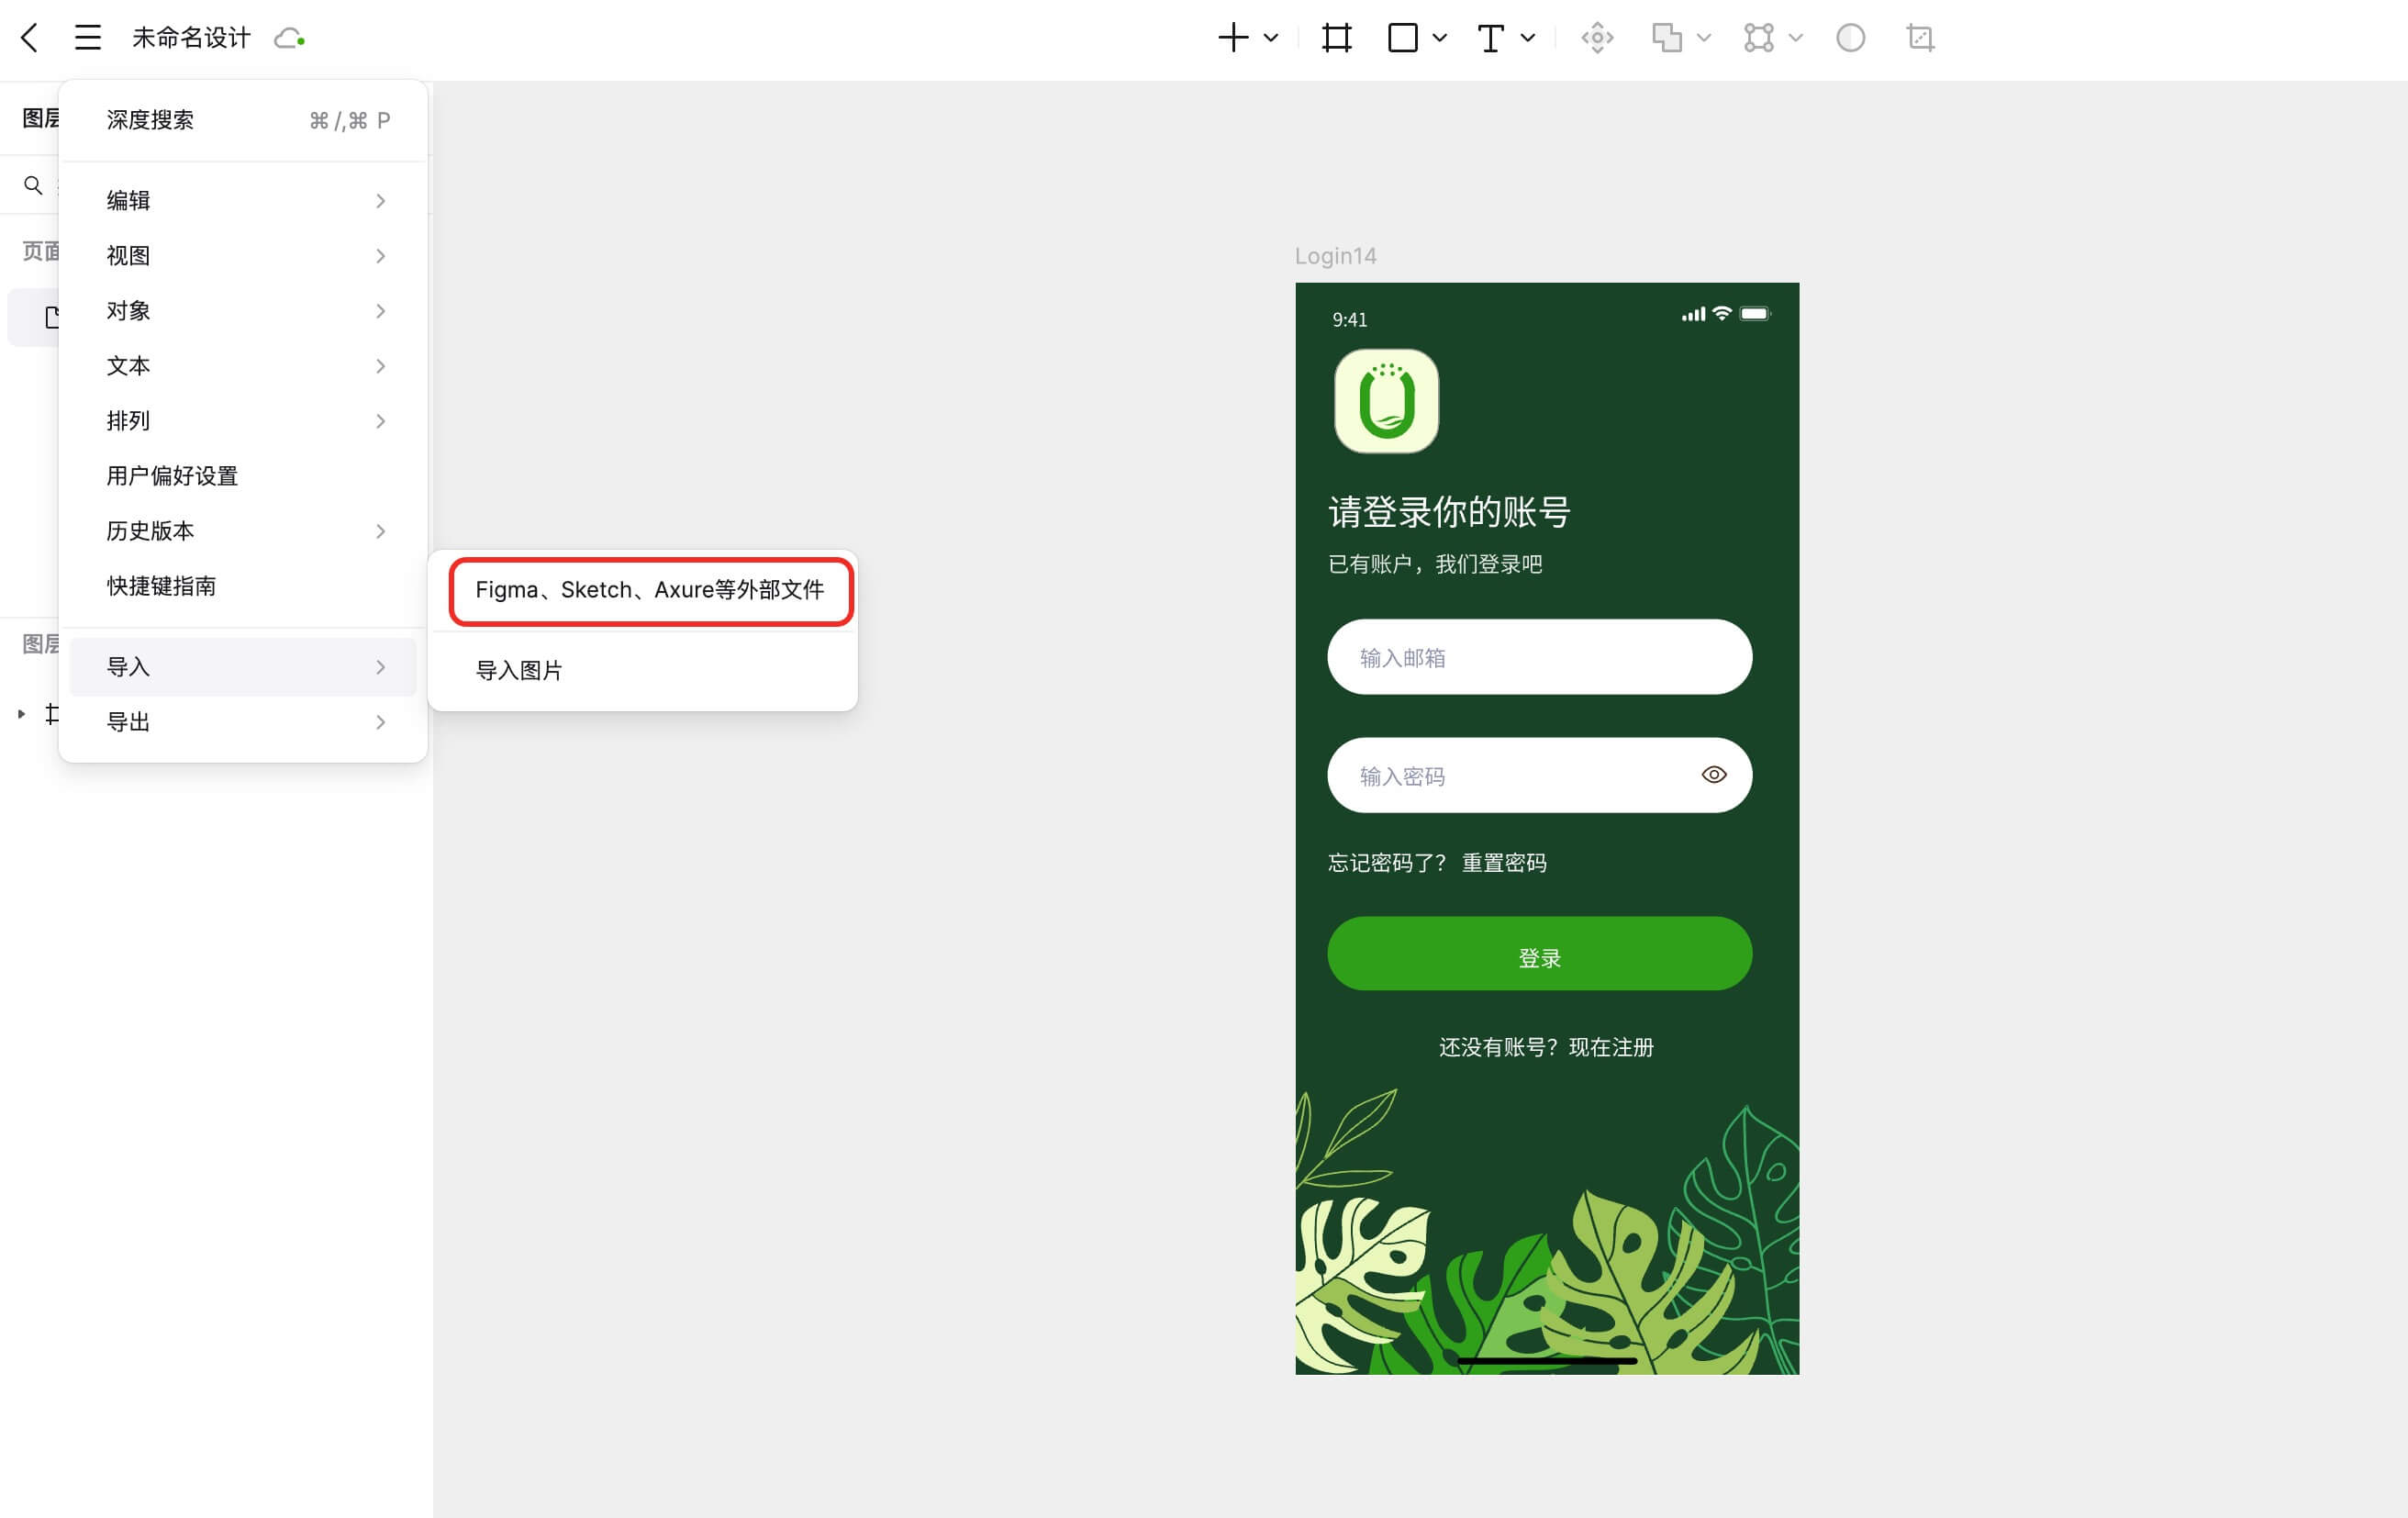Toggle password visibility with the eye icon
2408x1518 pixels.
coord(1714,774)
